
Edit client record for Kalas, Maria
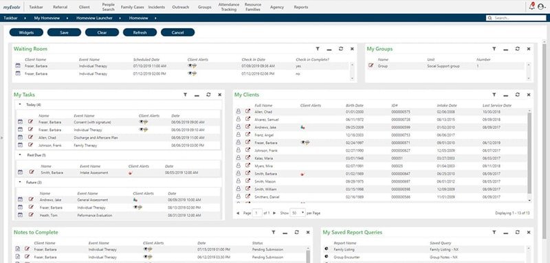(247, 158)
